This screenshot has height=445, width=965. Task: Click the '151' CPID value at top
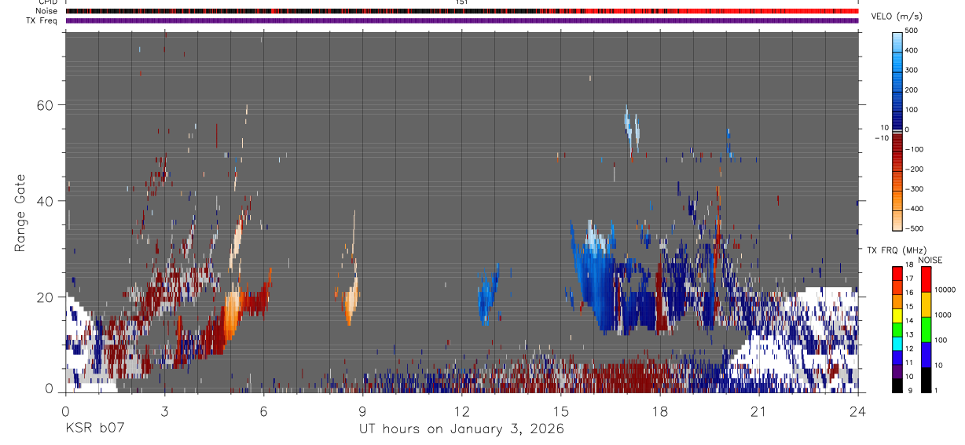461,2
